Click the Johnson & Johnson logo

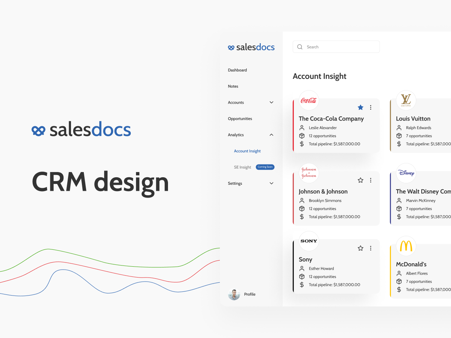pos(309,173)
